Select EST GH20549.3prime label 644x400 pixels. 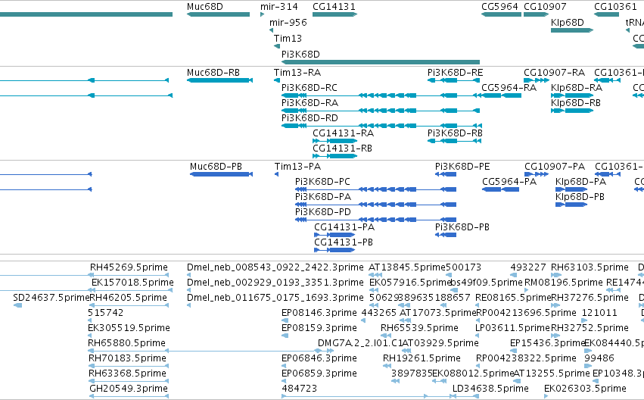point(129,389)
